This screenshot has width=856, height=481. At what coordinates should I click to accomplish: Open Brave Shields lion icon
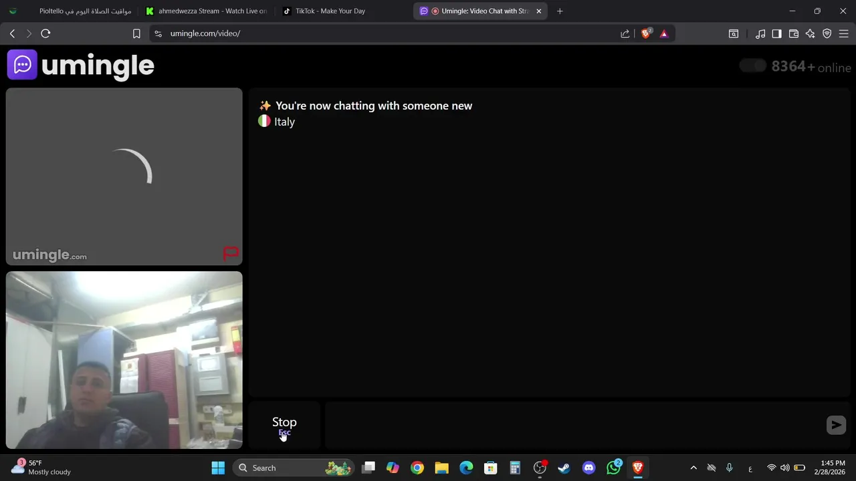coord(646,33)
